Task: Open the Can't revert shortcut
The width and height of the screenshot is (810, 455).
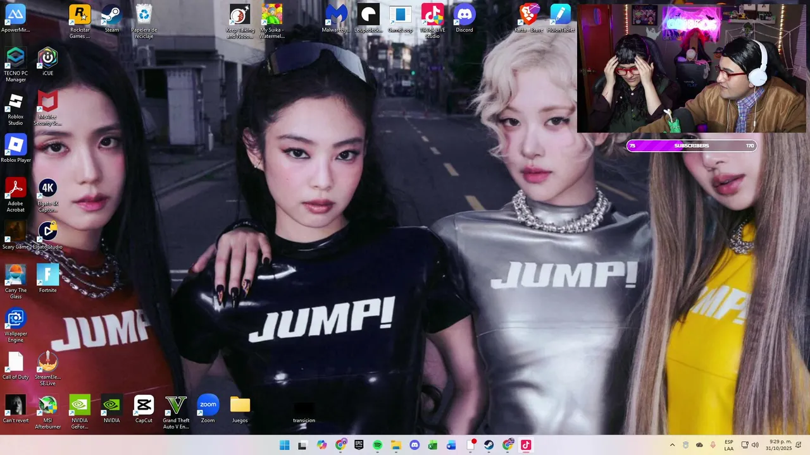Action: click(15, 409)
